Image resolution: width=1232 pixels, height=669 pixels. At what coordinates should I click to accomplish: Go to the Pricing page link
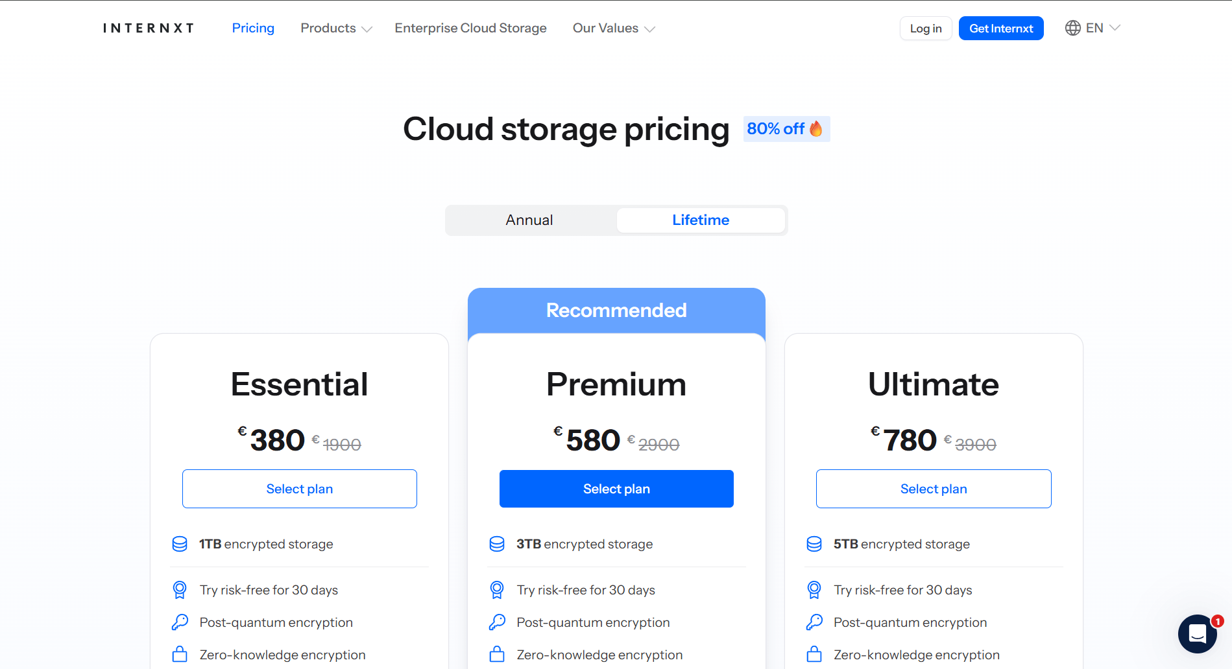pos(253,28)
